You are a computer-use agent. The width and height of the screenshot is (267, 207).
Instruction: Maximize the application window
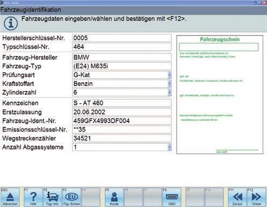click(259, 3)
